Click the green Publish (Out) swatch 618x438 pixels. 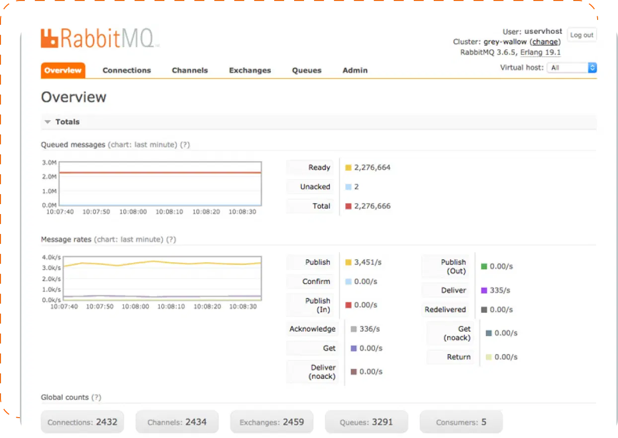pyautogui.click(x=484, y=267)
